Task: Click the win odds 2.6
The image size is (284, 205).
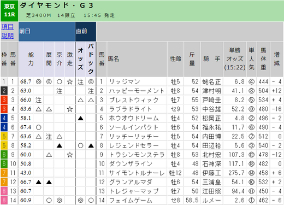Action: 239,200
